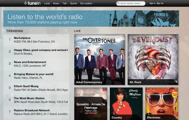Click the Sign Up link

coord(160,4)
